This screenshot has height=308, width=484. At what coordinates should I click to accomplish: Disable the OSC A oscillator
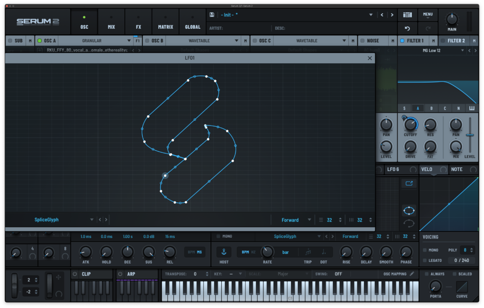tap(40, 41)
